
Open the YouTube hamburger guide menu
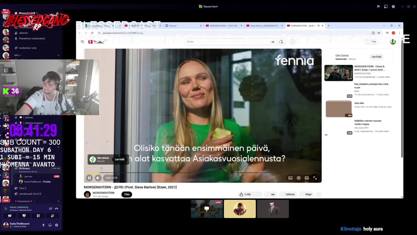pyautogui.click(x=82, y=42)
